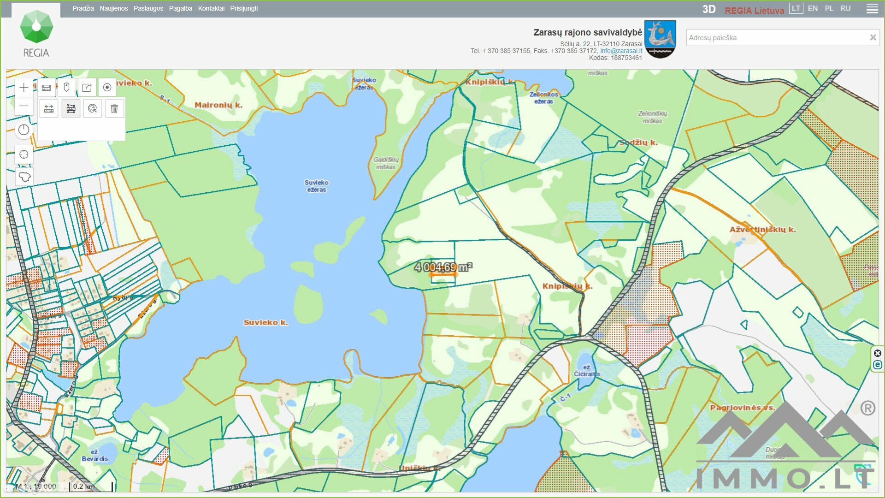
Task: Open the Naujienos menu item
Action: [114, 9]
